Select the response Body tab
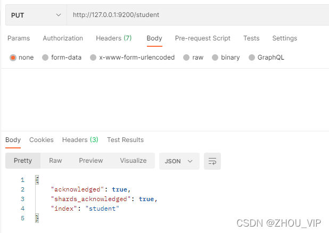The image size is (329, 233). pyautogui.click(x=13, y=140)
